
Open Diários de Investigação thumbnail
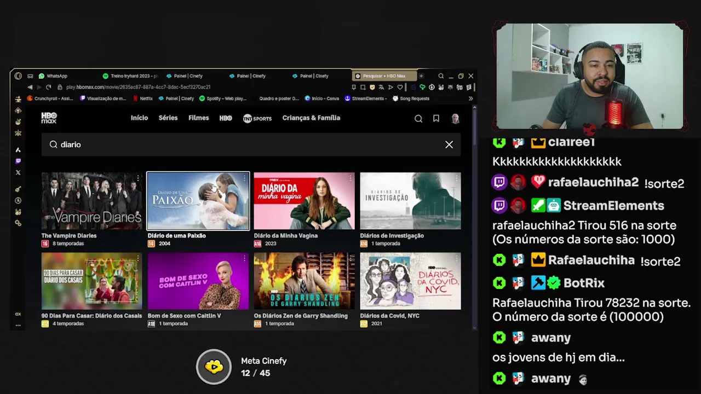point(411,201)
